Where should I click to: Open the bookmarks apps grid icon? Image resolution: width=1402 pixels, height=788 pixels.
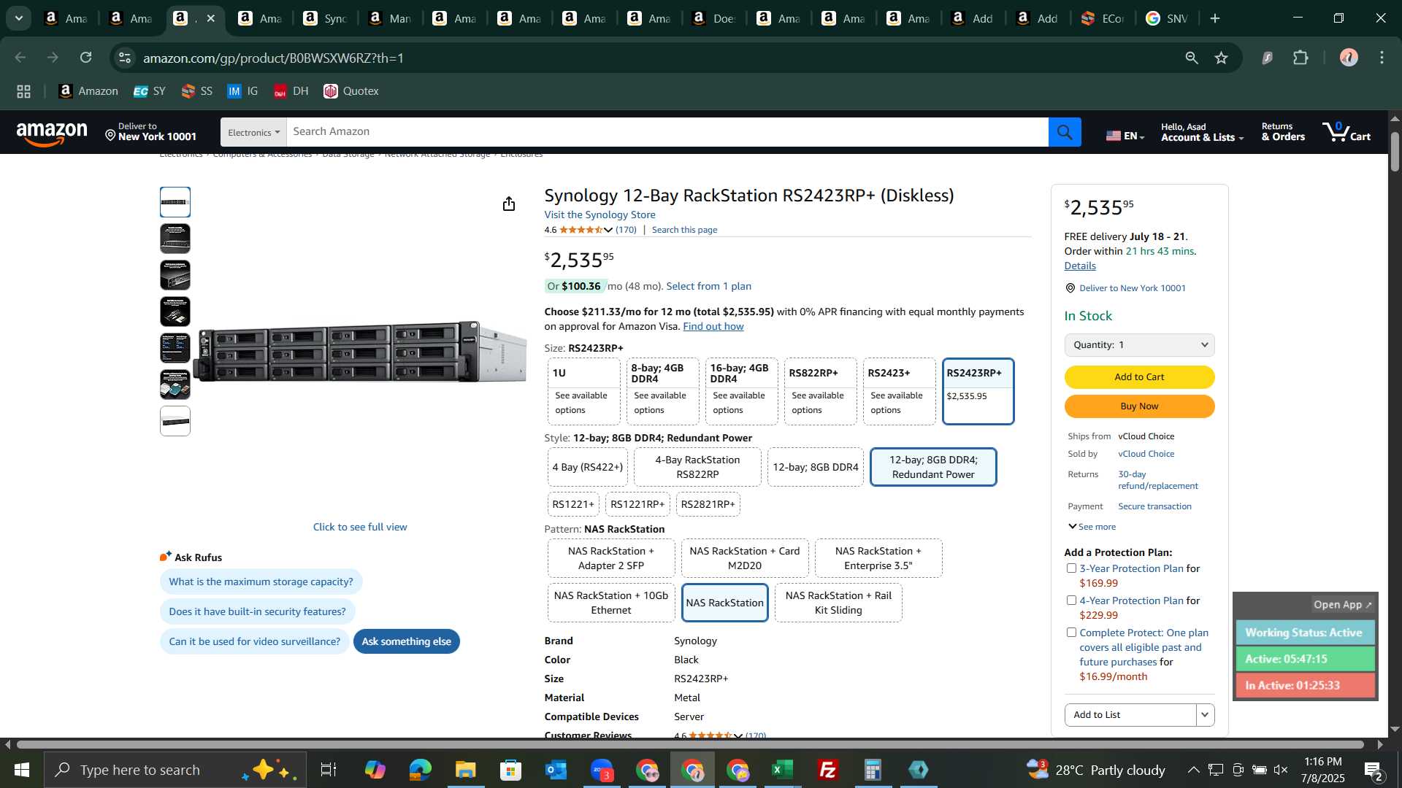pyautogui.click(x=23, y=91)
